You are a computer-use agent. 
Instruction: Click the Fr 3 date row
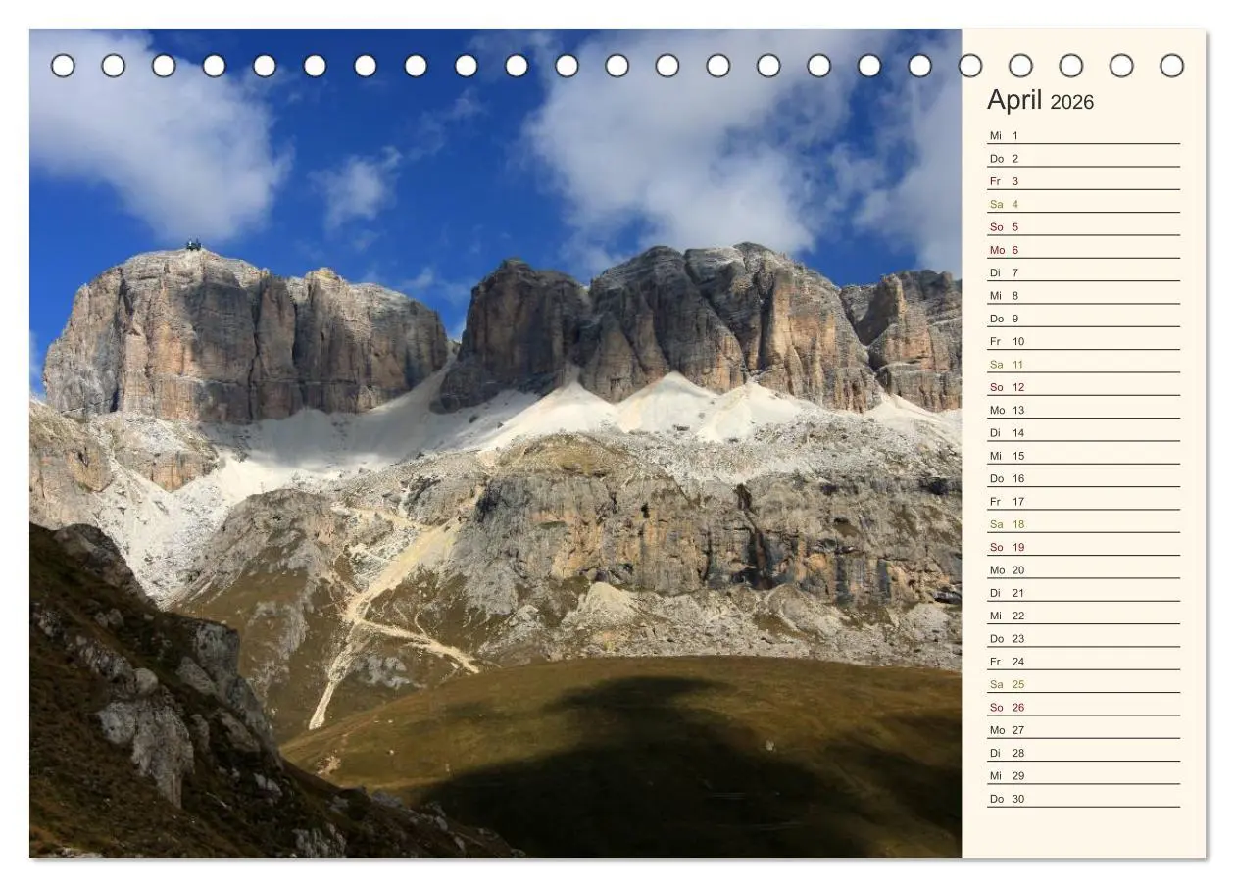click(1083, 181)
